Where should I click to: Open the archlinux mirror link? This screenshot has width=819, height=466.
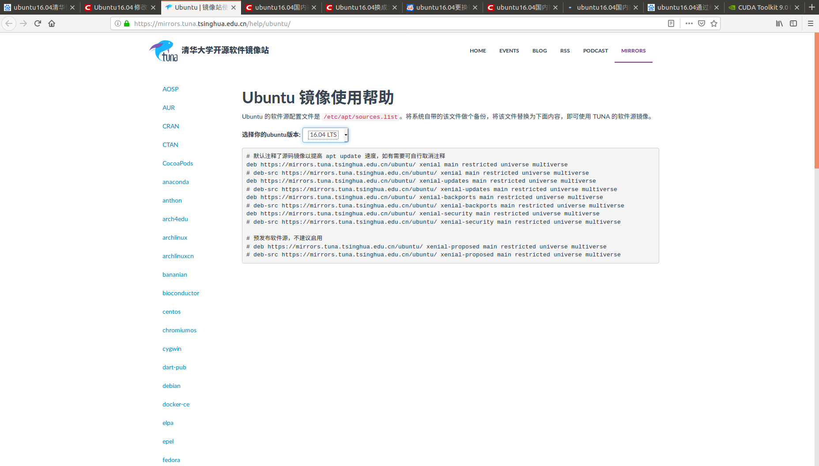[x=174, y=237]
